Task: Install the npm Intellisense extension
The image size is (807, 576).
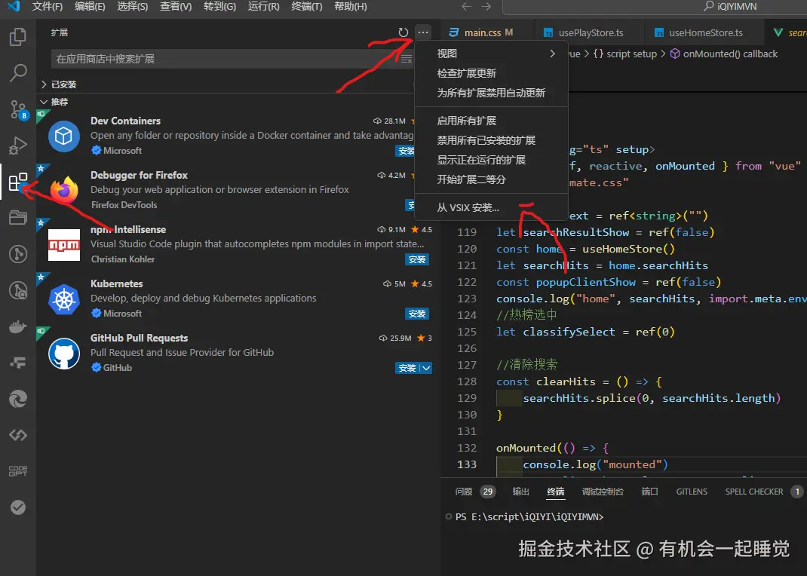Action: coord(417,259)
